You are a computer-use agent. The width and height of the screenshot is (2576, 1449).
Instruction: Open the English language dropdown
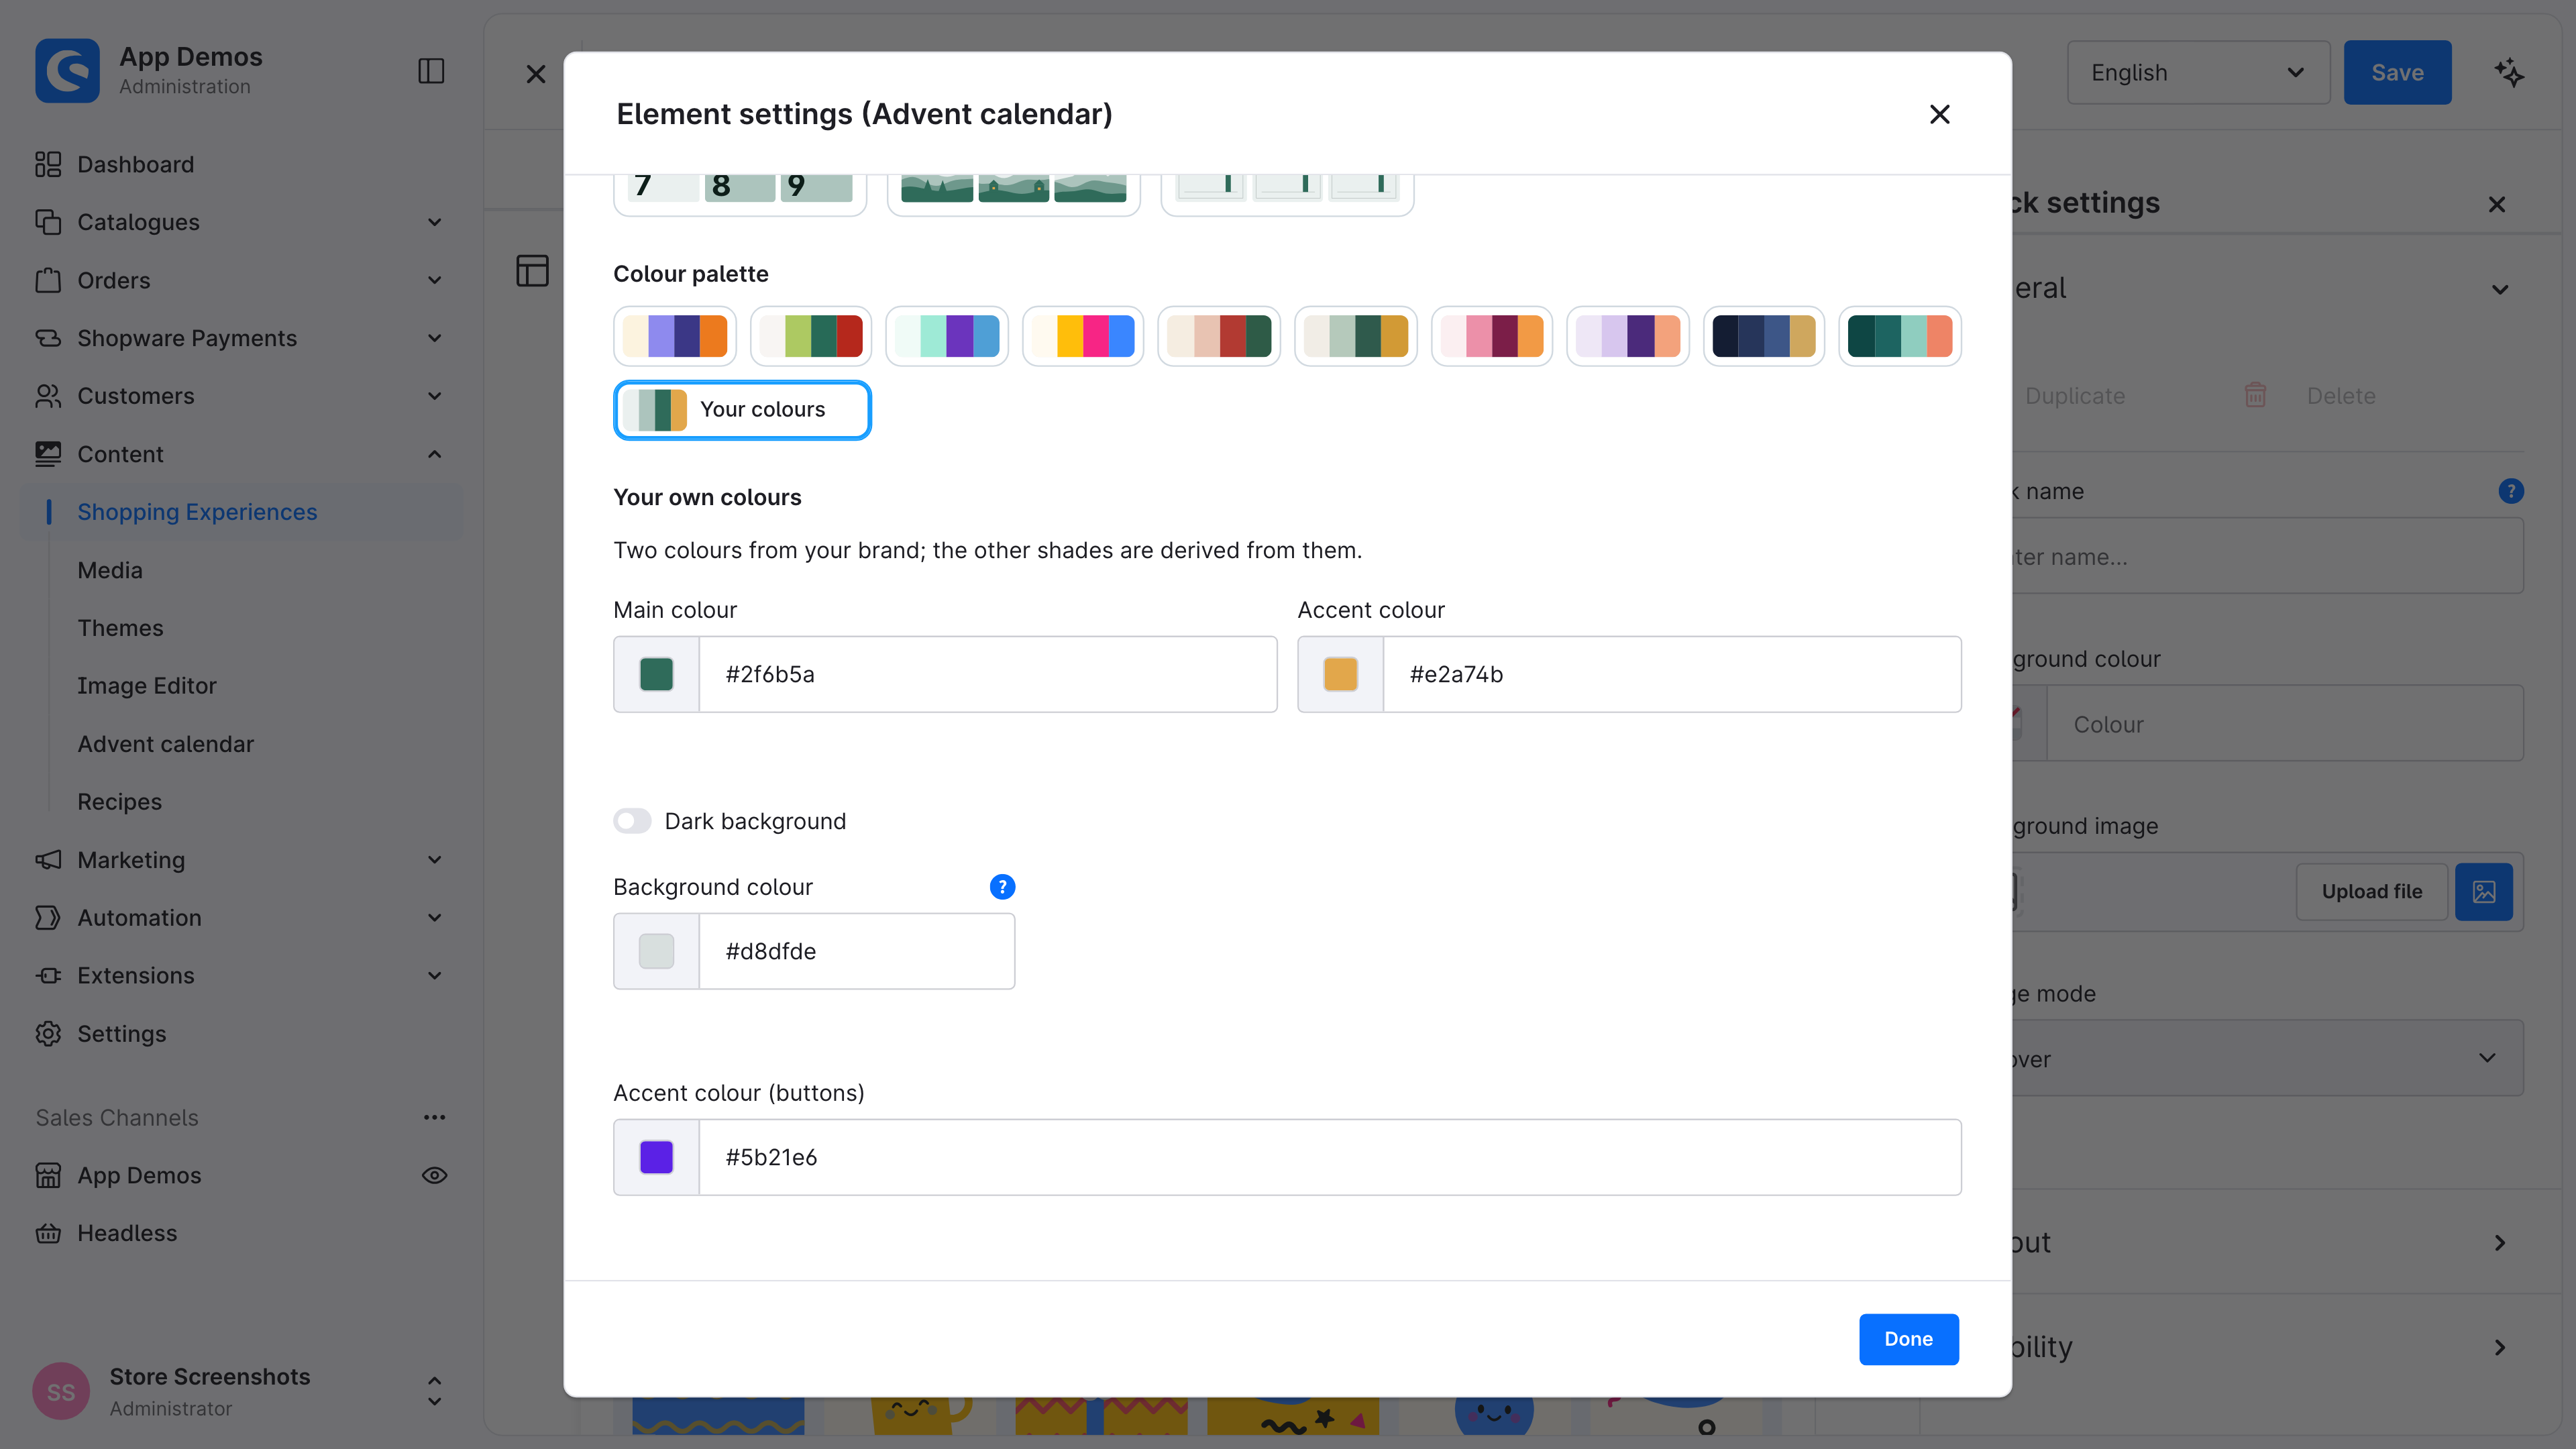pos(2198,72)
